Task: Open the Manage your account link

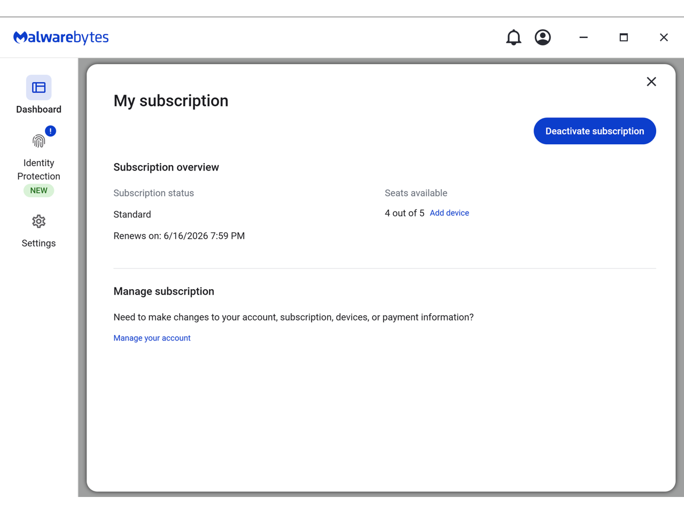Action: click(152, 338)
